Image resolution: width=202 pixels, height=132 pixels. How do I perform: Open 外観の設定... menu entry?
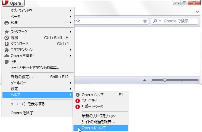click(38, 77)
